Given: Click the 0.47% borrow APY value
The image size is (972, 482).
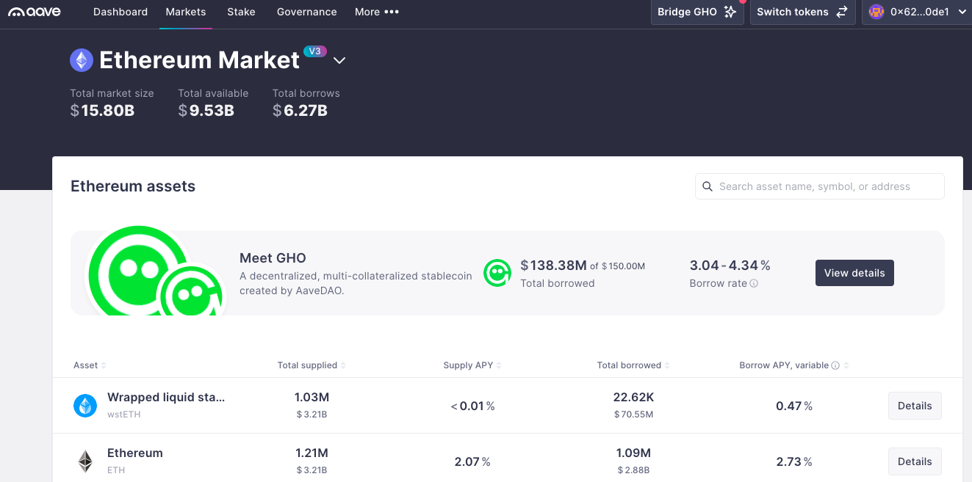Looking at the screenshot, I should pos(794,406).
